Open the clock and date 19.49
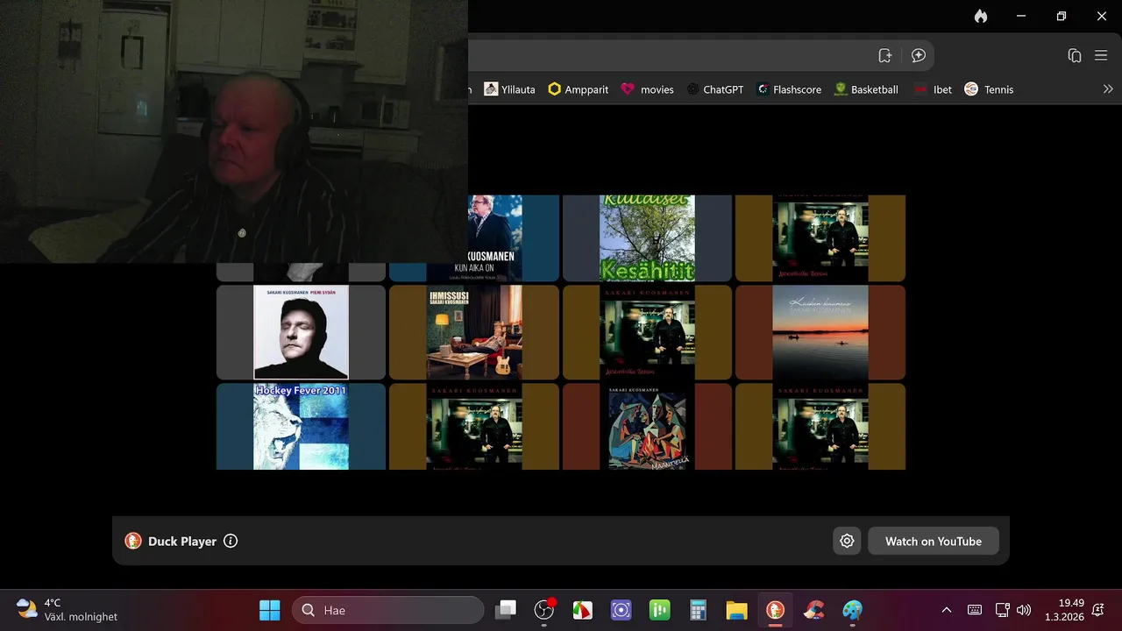Viewport: 1122px width, 631px height. (x=1064, y=610)
